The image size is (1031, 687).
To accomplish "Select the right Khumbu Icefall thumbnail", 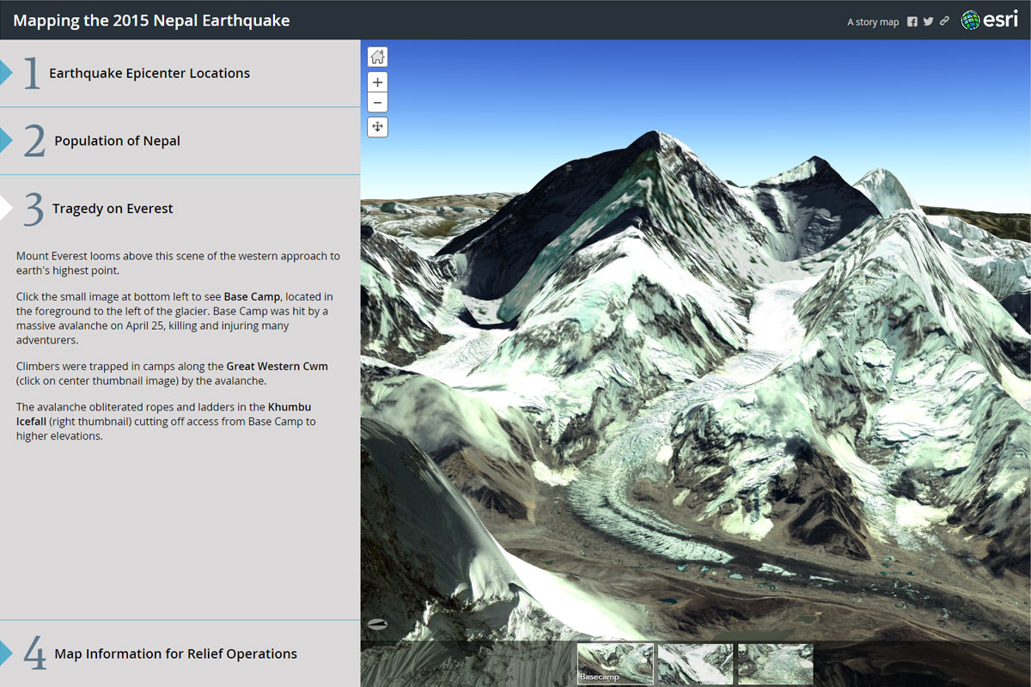I will click(775, 664).
